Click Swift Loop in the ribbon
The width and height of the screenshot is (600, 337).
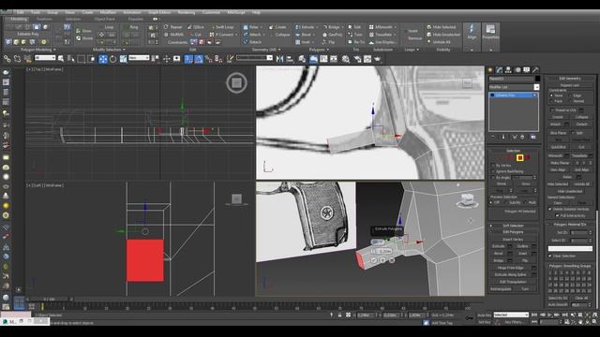click(222, 27)
